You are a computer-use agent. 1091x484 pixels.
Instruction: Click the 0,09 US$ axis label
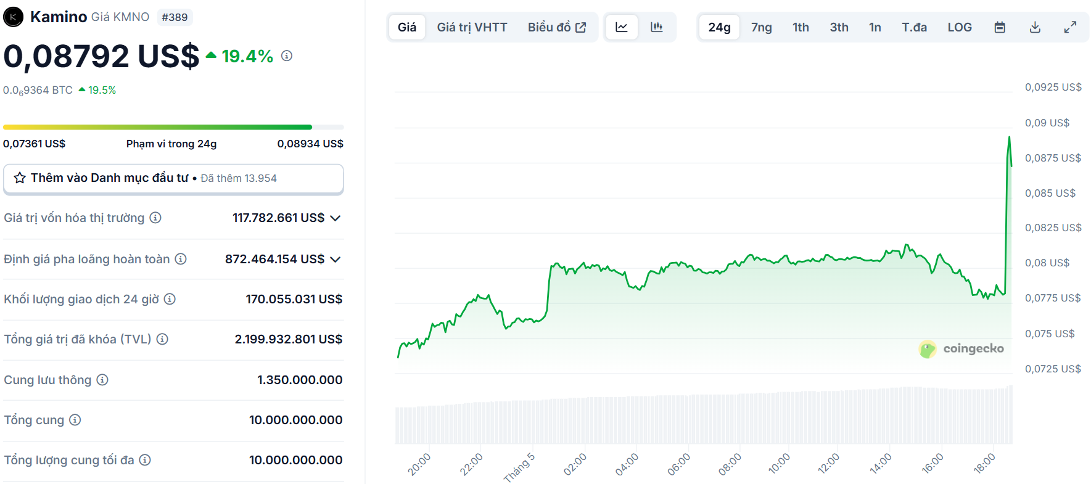(x=1047, y=123)
